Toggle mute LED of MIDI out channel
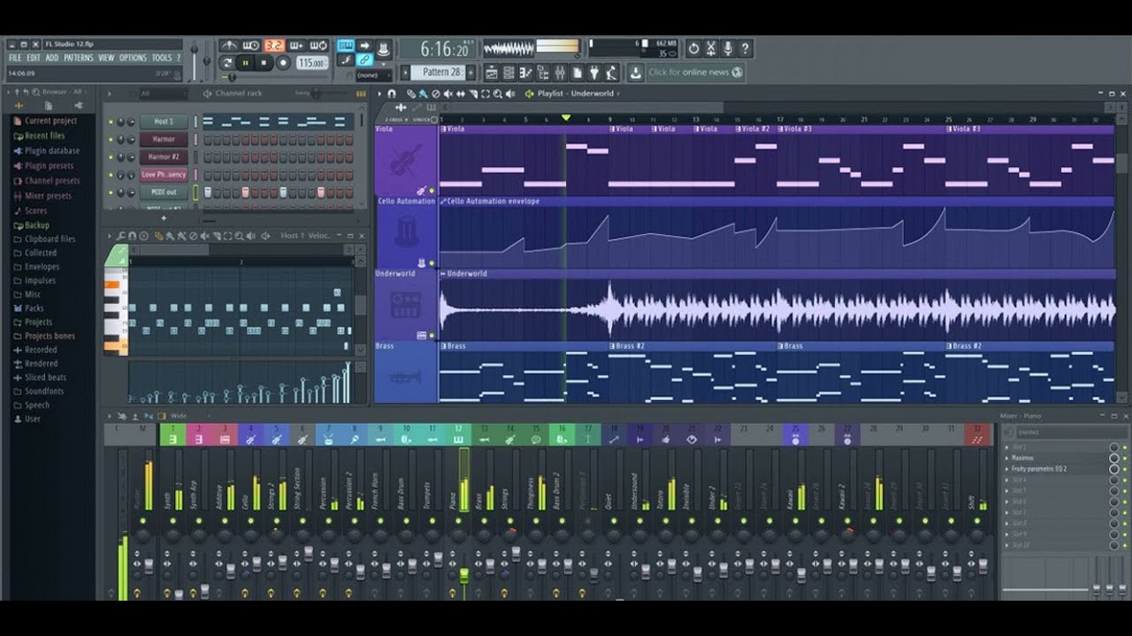Image resolution: width=1132 pixels, height=636 pixels. pos(111,193)
